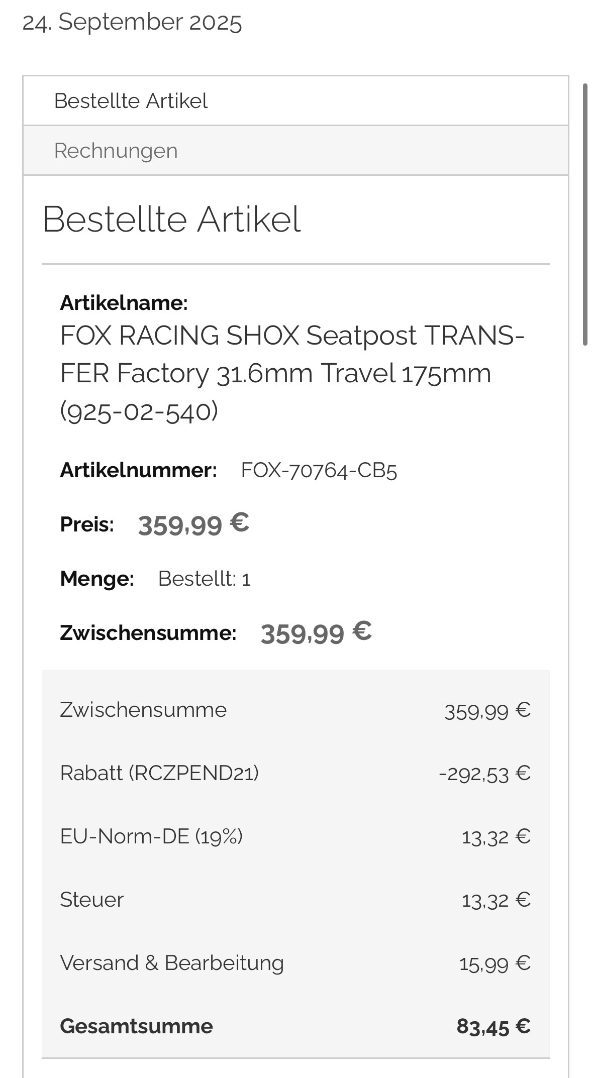Click the vertical scrollbar on the right

pyautogui.click(x=585, y=215)
